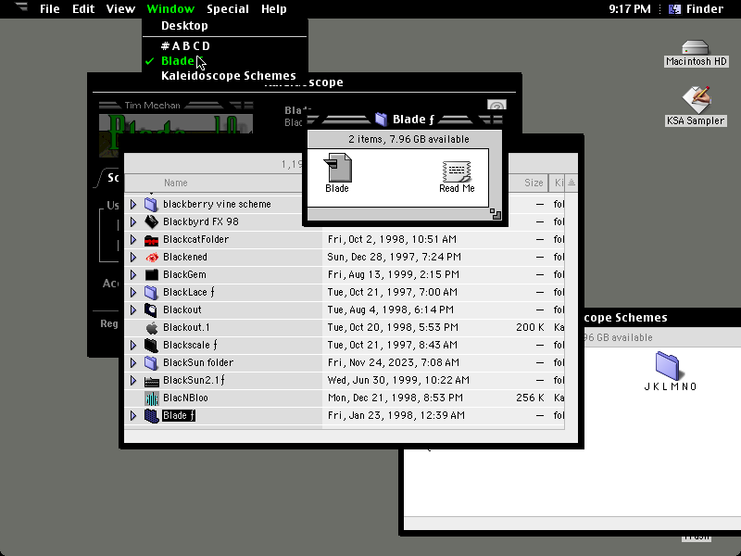Choose Desktop in Window menu
This screenshot has height=556, width=741.
(x=225, y=26)
